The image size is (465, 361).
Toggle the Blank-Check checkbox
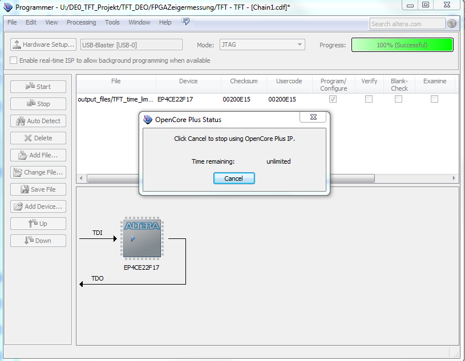click(x=399, y=99)
